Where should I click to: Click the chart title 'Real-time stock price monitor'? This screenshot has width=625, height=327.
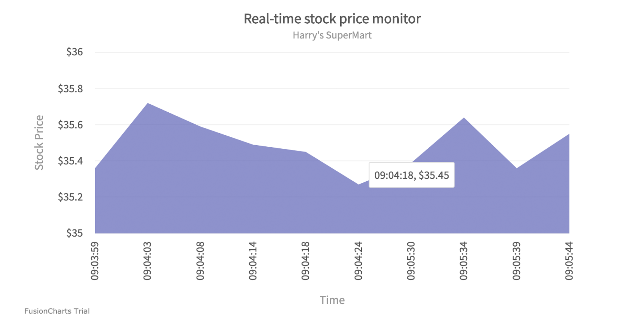(332, 19)
